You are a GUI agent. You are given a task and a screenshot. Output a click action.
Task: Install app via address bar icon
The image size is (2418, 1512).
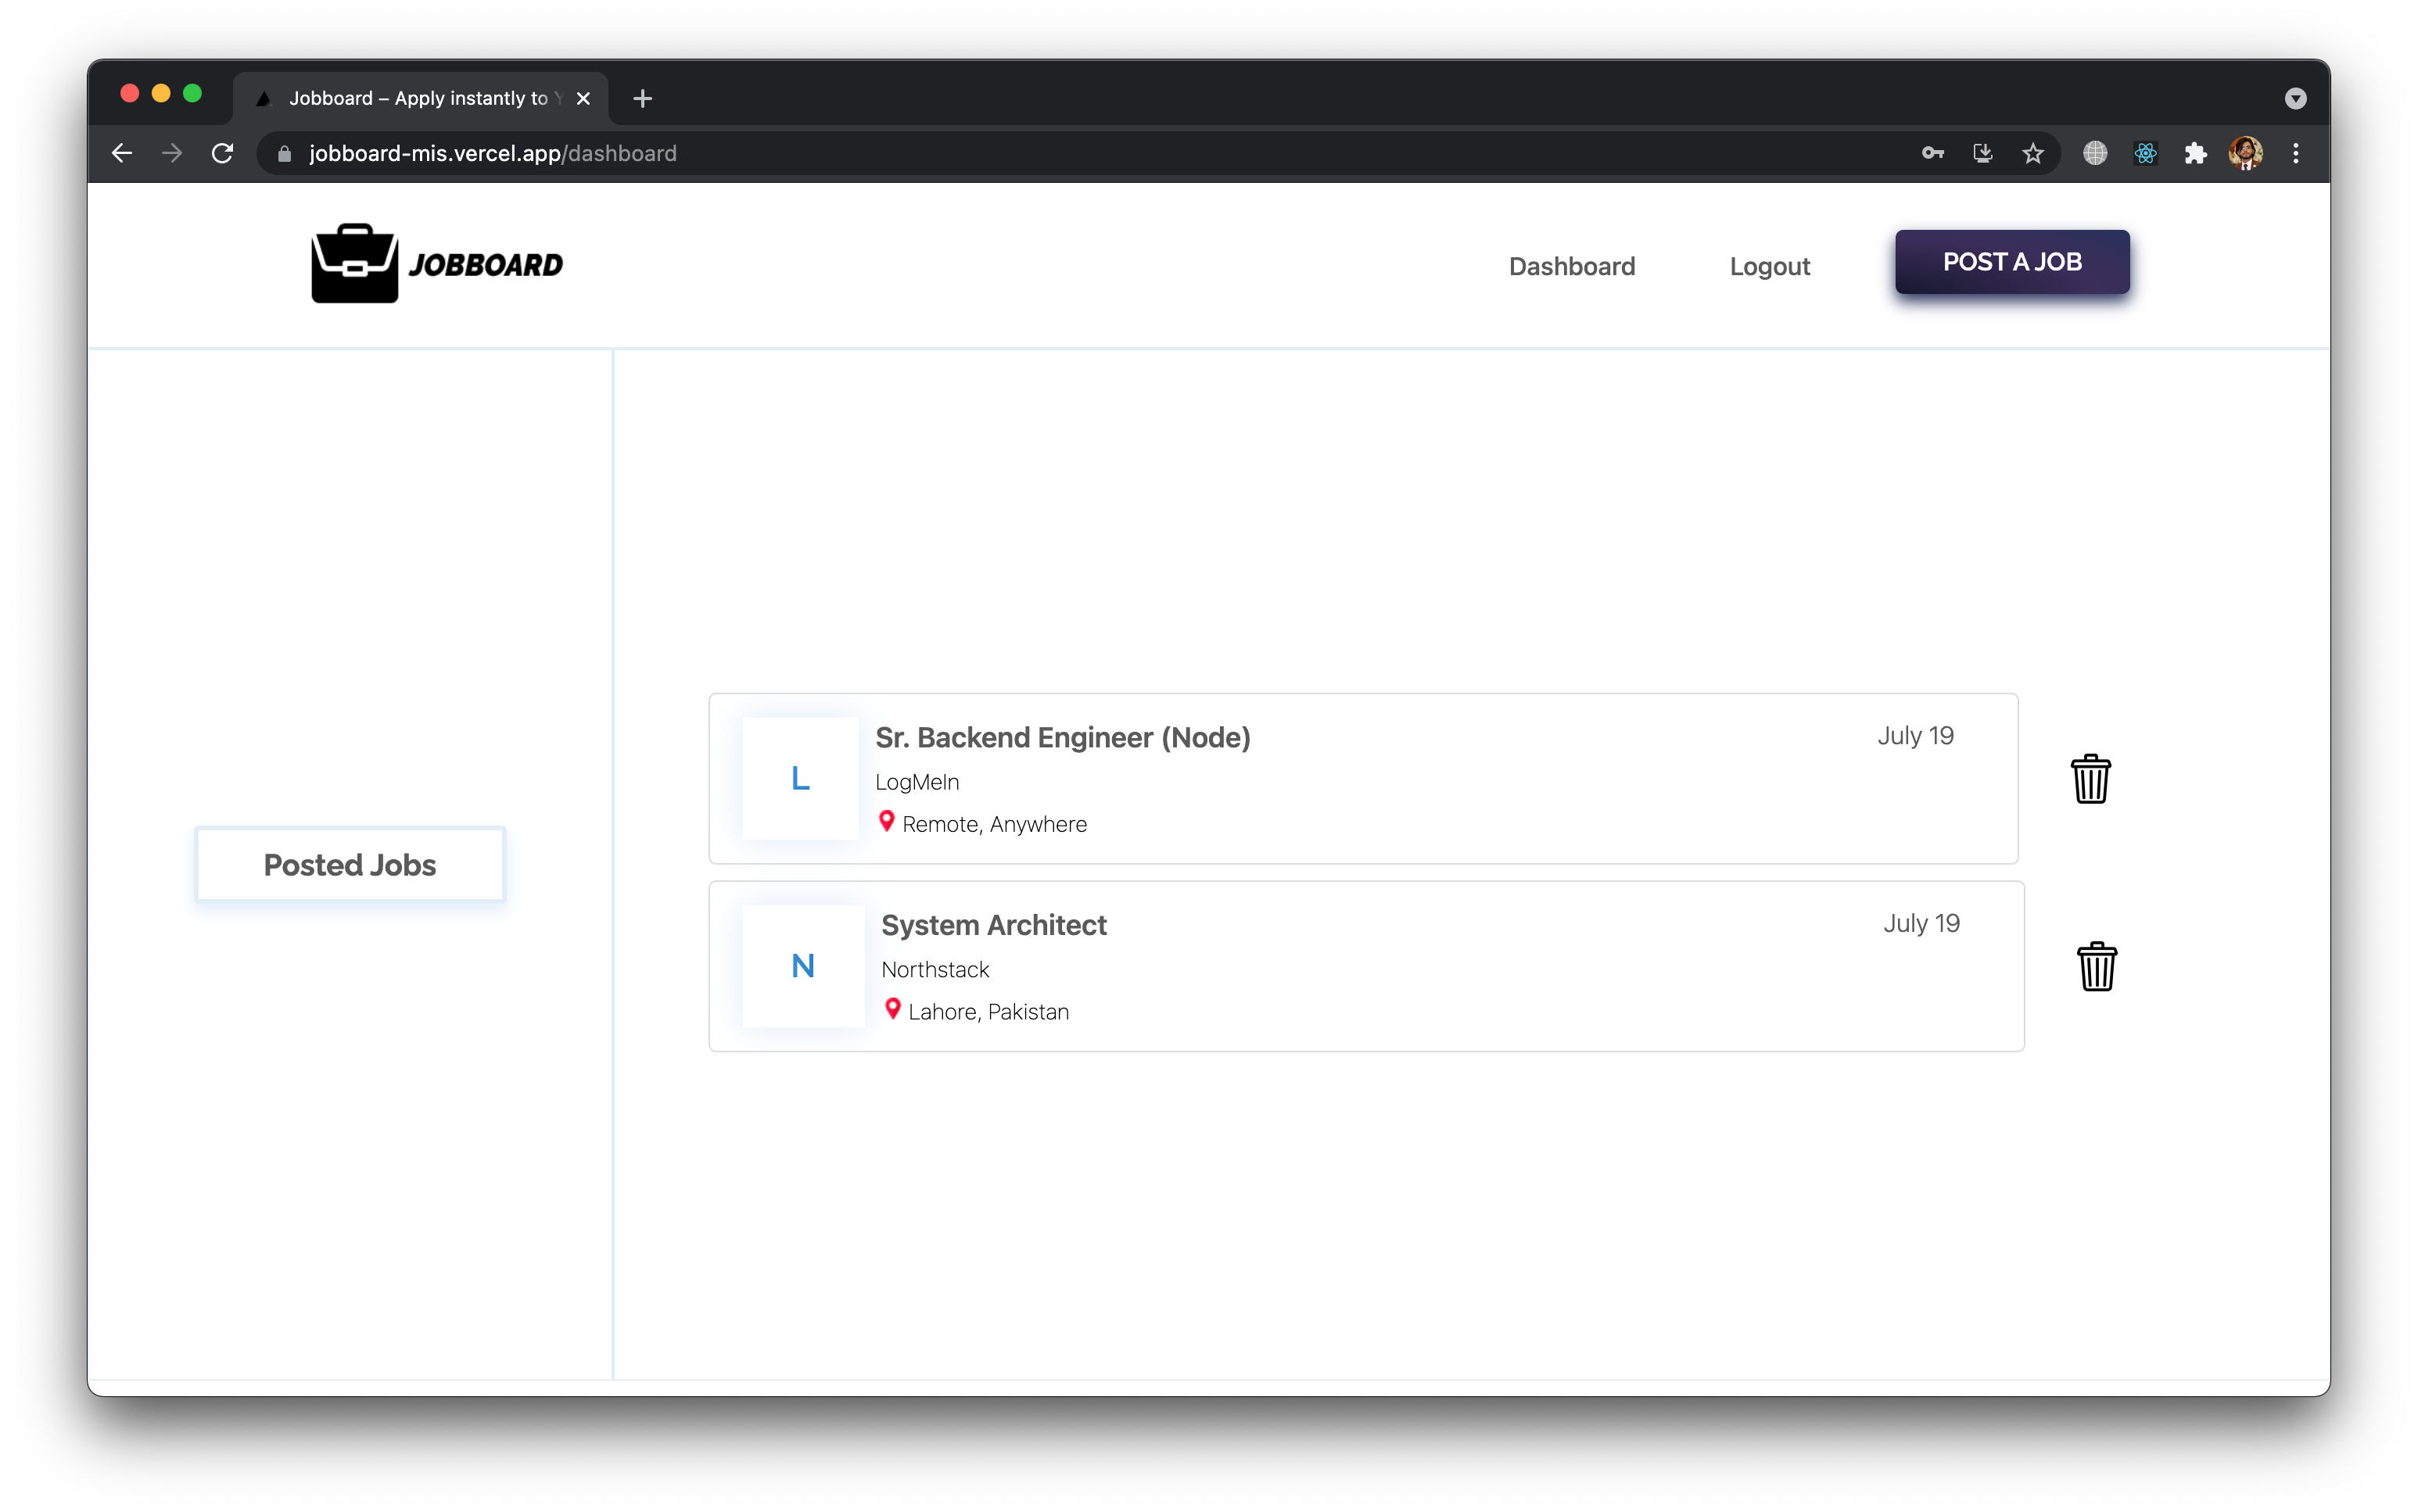click(1982, 153)
